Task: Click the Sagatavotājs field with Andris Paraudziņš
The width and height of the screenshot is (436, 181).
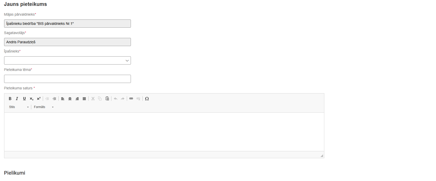Action: (67, 42)
